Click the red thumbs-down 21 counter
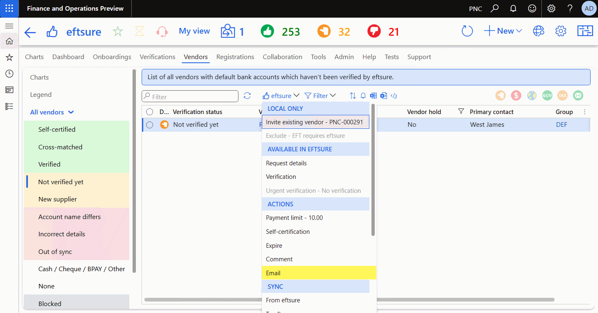598x313 pixels. tap(383, 32)
